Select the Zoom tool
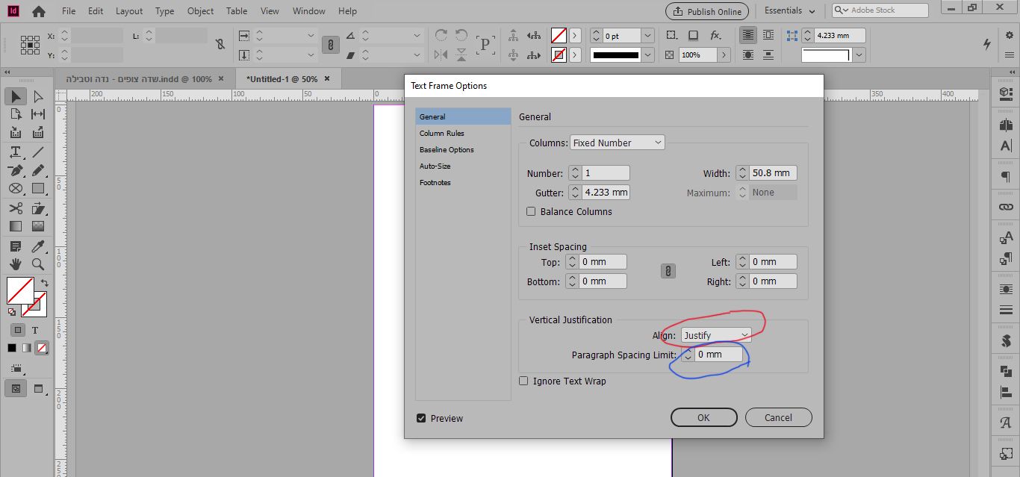This screenshot has height=477, width=1020. click(38, 264)
